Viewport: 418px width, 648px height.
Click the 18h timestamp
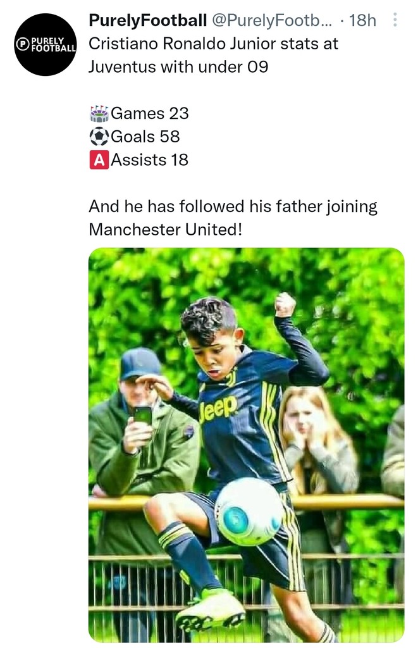click(362, 20)
